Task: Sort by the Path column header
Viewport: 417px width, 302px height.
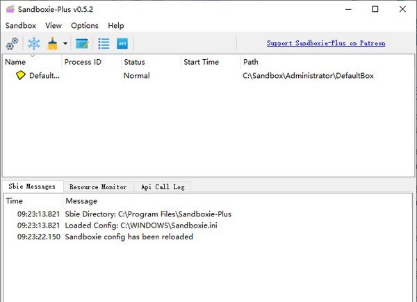Action: [327, 62]
